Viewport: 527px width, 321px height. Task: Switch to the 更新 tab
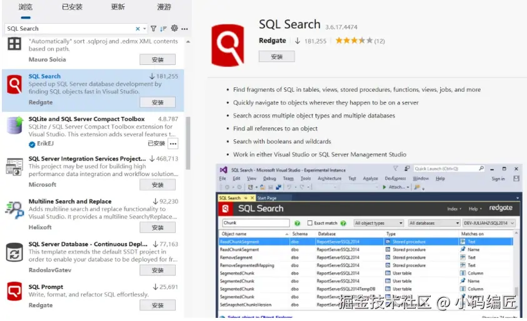(118, 7)
